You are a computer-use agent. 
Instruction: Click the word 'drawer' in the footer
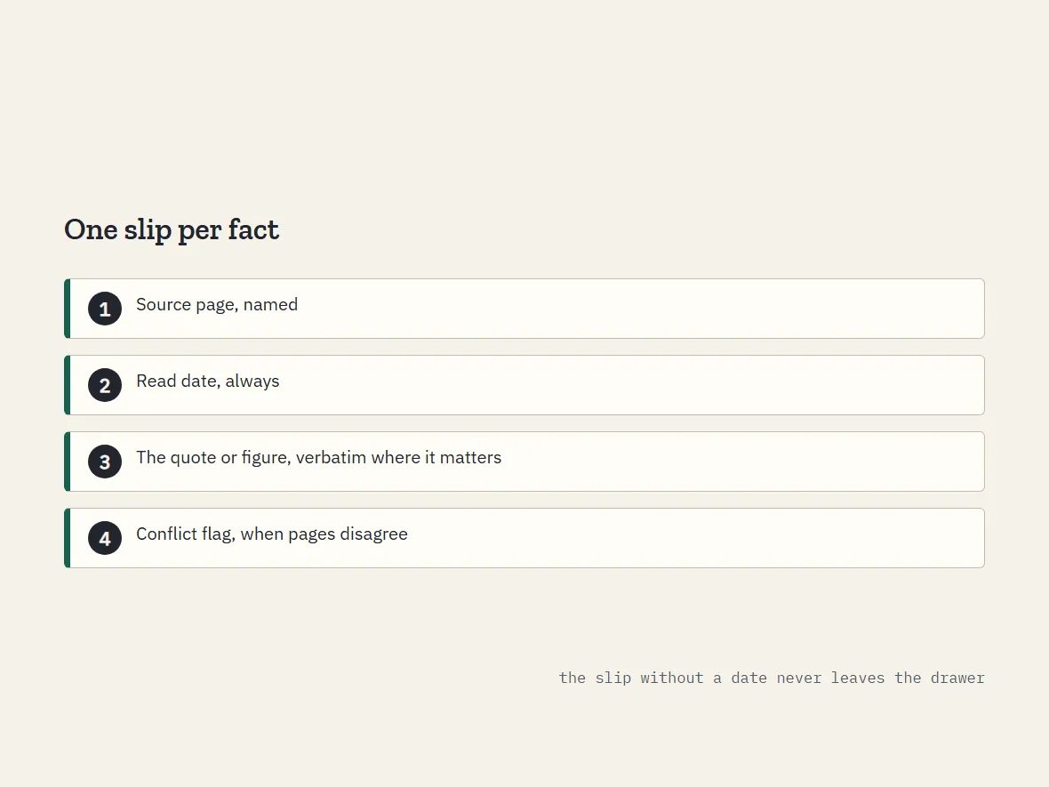tap(957, 678)
